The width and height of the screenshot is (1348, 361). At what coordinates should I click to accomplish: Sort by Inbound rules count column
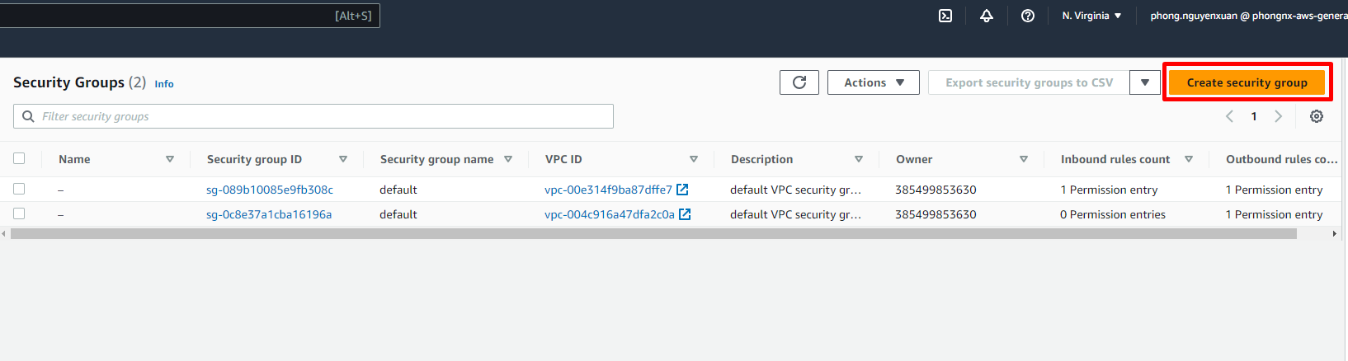[x=1189, y=159]
